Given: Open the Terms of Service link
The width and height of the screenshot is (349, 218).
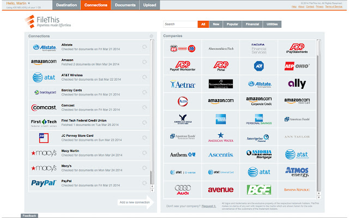Looking at the screenshot, I should coord(334,7).
